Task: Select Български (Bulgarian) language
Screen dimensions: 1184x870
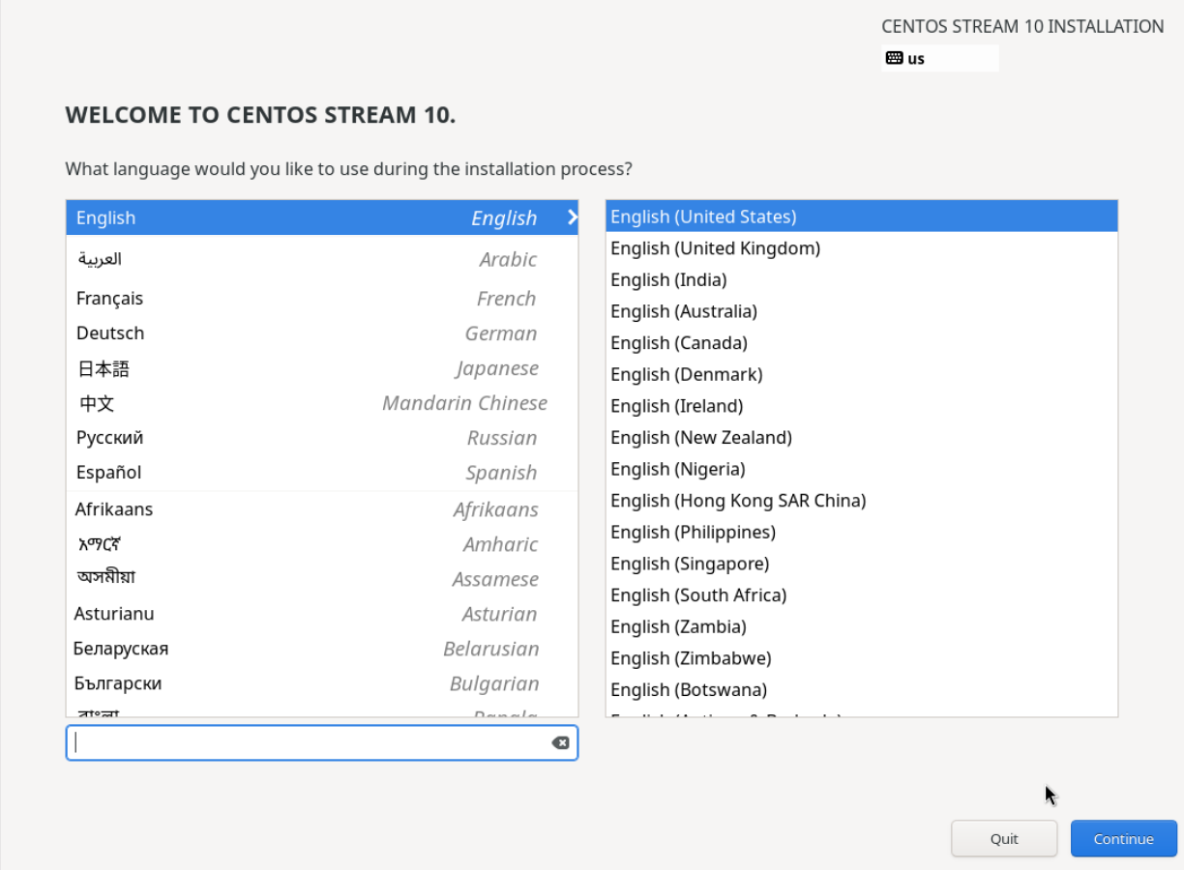Action: click(x=322, y=683)
